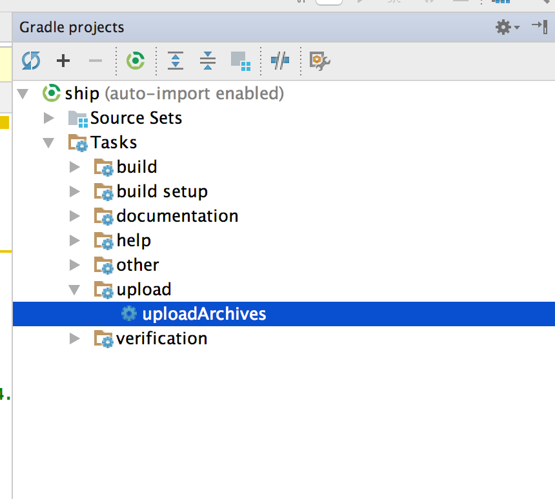Click the green Execute Gradle Task icon
This screenshot has height=499, width=555.
click(135, 61)
